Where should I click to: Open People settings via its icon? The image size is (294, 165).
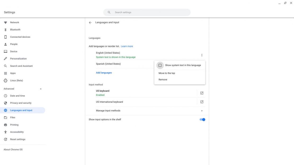5,44
